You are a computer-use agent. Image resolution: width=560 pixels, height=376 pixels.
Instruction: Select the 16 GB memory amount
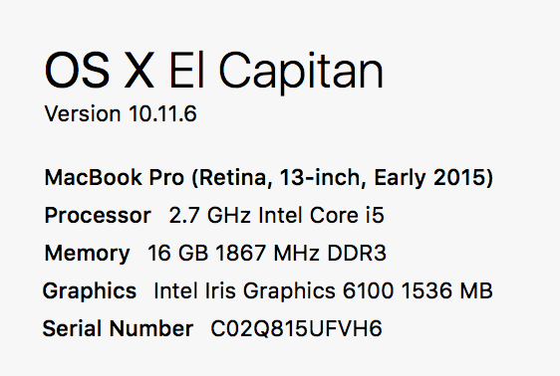177,253
